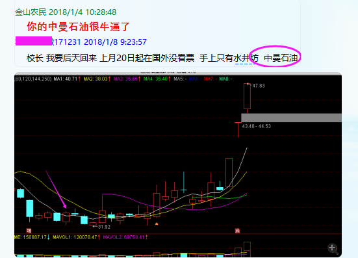Click the red 涨 marker at chart bottom
The image size is (358, 258).
click(237, 231)
